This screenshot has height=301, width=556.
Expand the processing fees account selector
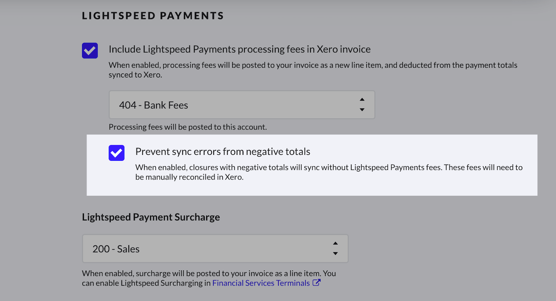pos(241,104)
